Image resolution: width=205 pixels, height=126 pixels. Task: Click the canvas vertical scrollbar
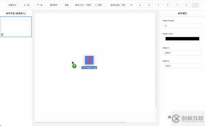point(156,60)
